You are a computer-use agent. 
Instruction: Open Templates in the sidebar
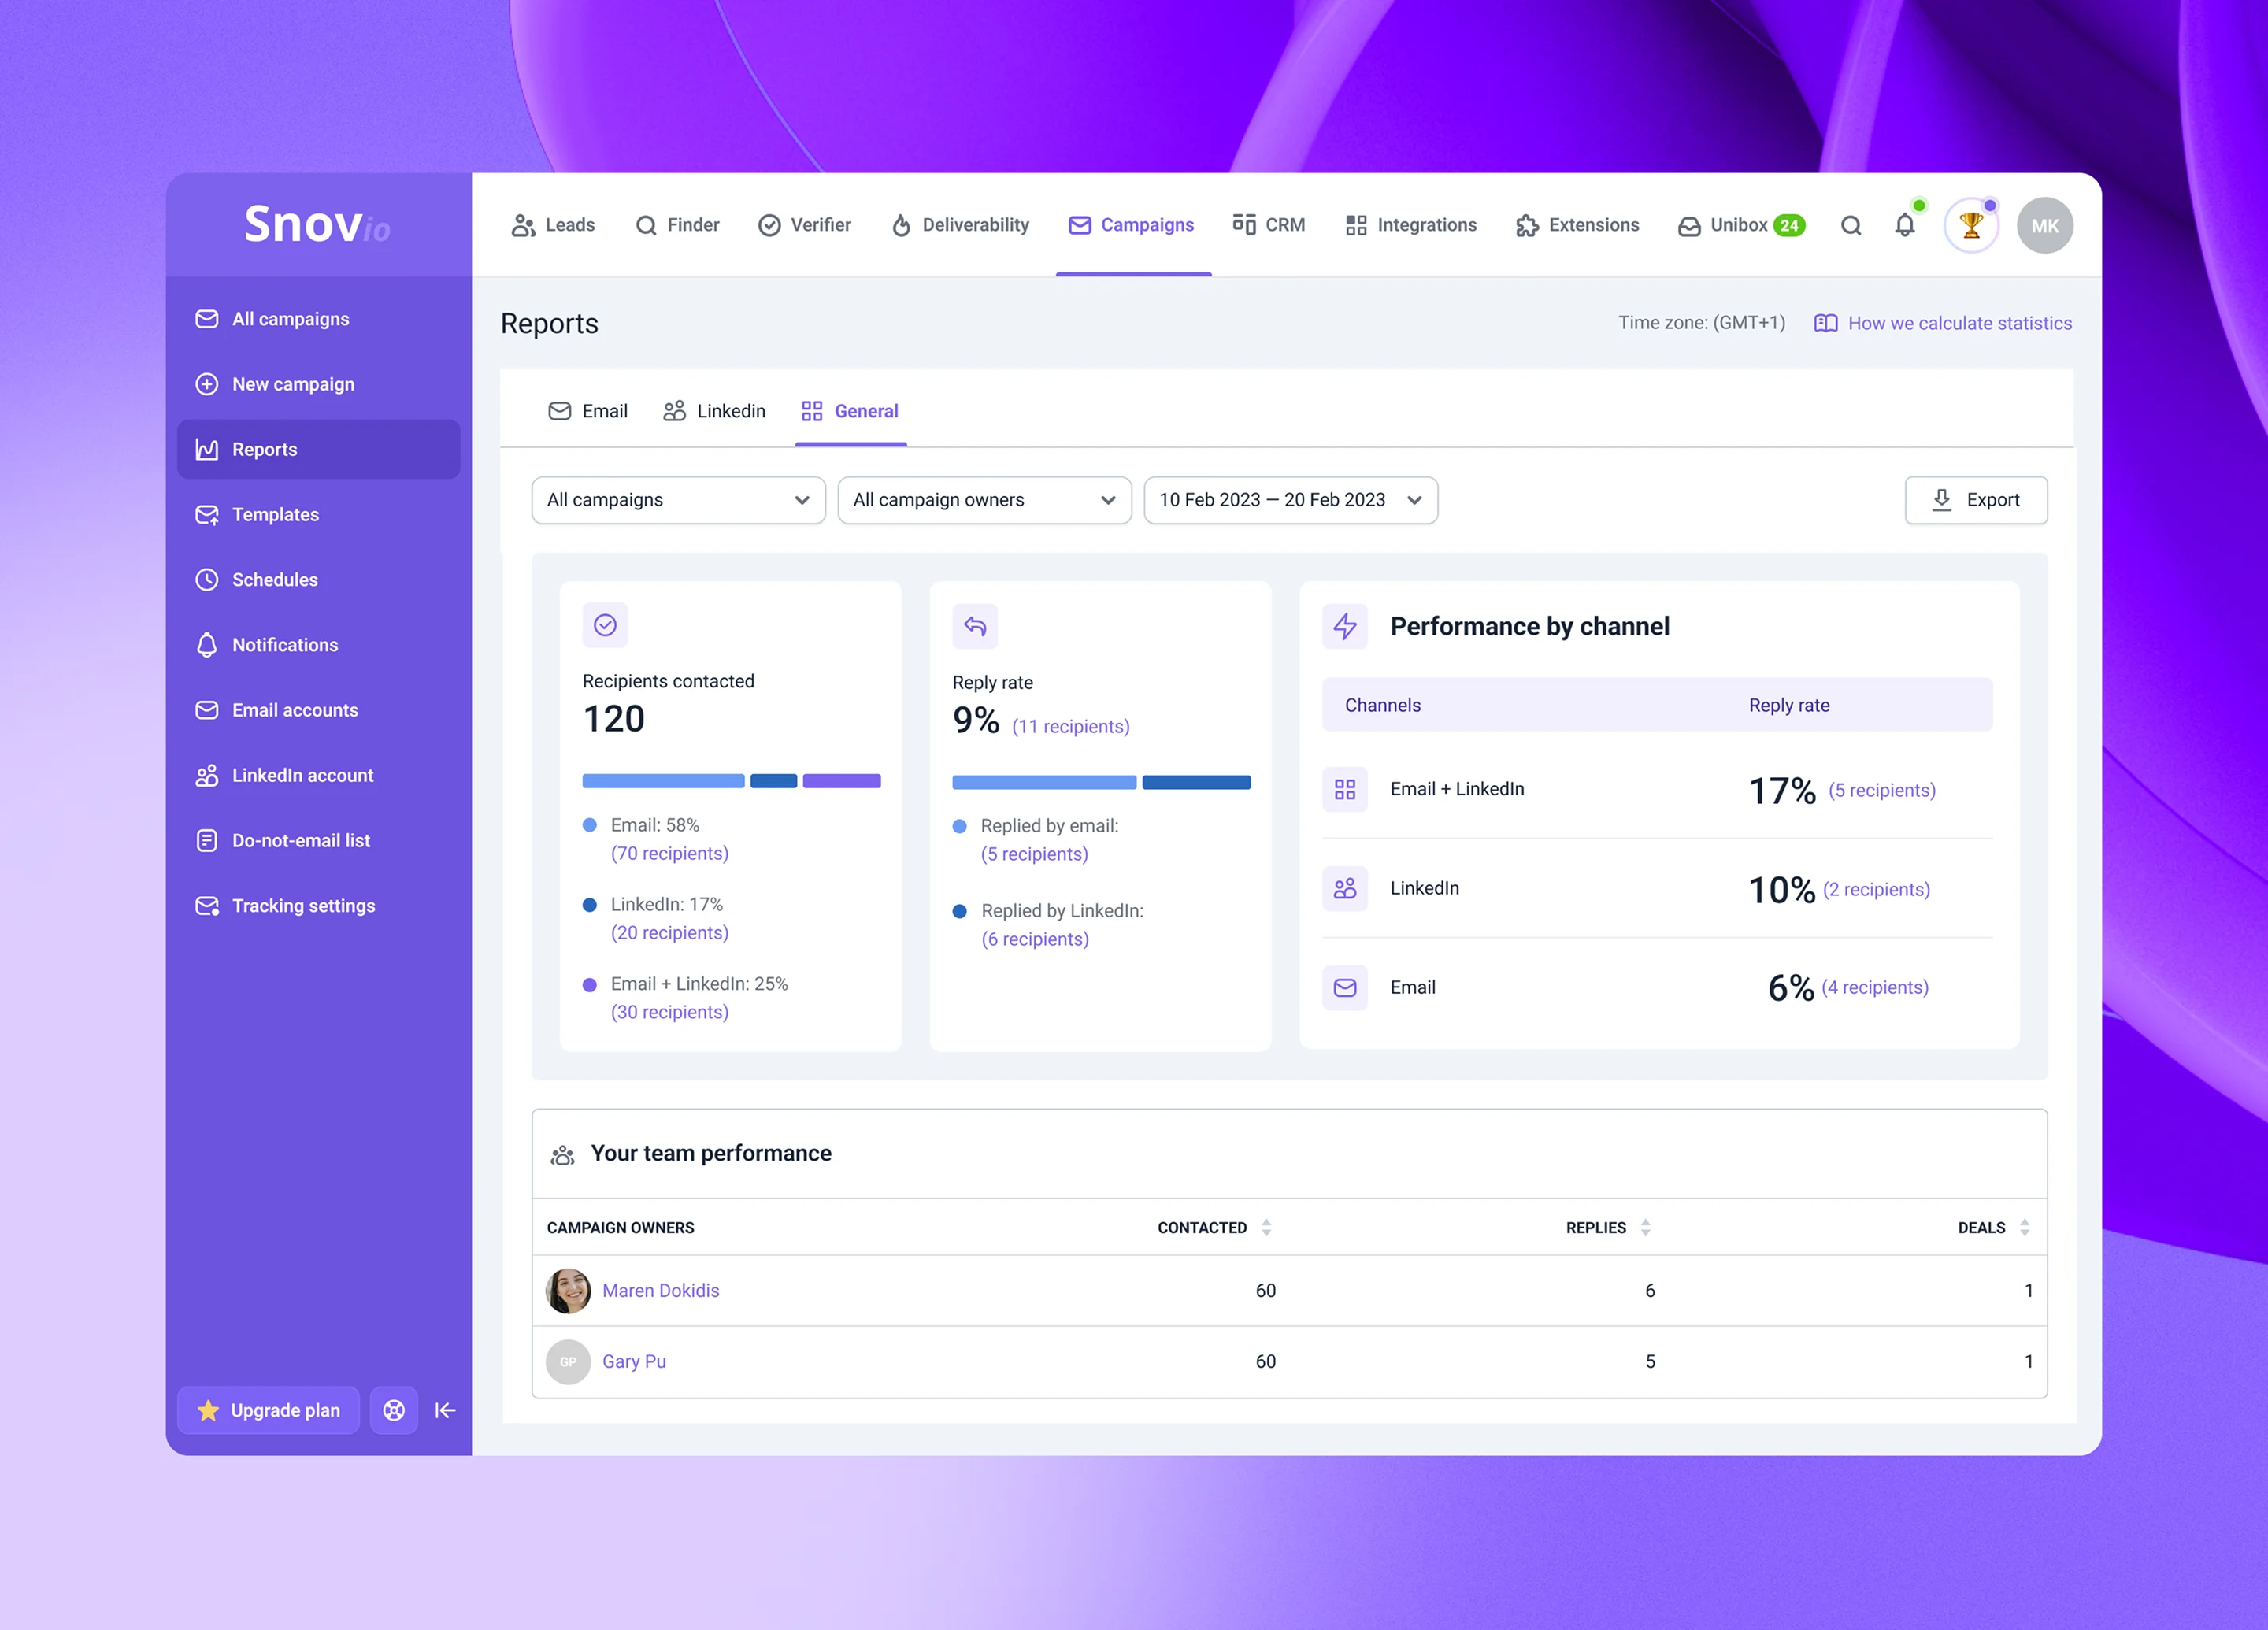319,514
